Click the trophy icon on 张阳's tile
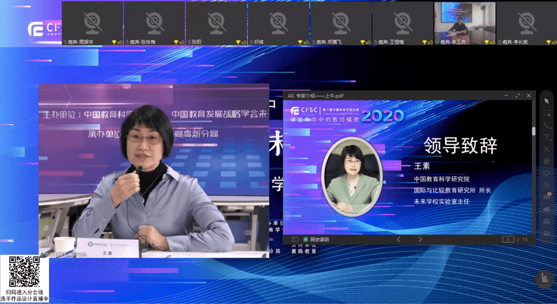 (238, 42)
